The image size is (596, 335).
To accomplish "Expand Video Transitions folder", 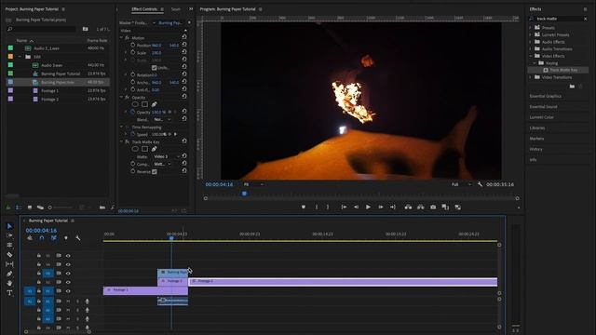I will click(531, 77).
